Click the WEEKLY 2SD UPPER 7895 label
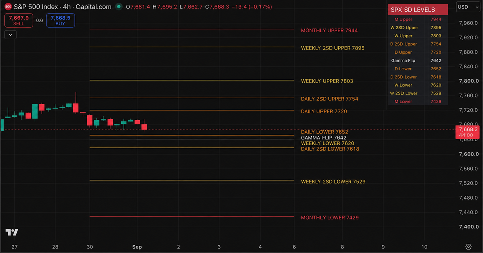483x253 pixels. (333, 48)
